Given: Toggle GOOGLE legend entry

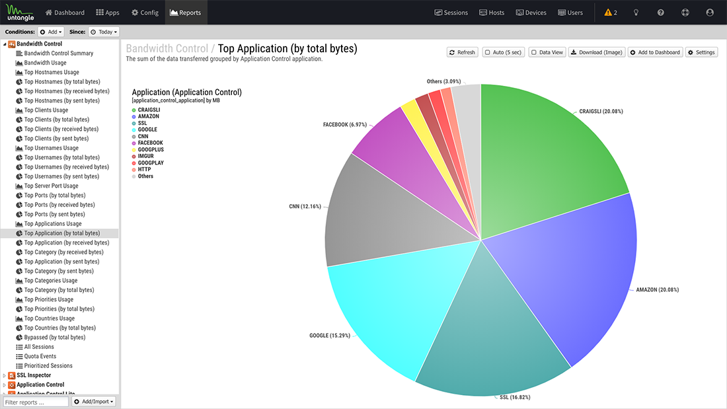Looking at the screenshot, I should 145,130.
